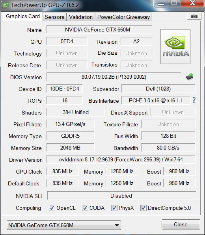Click the Bus Interface field value
The width and height of the screenshot is (205, 235).
pos(156,100)
